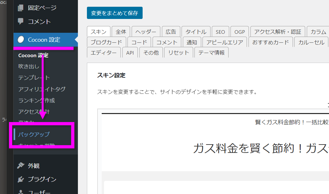Click the Cocoon 設定 circle icon
329x194 pixels.
(x=21, y=40)
